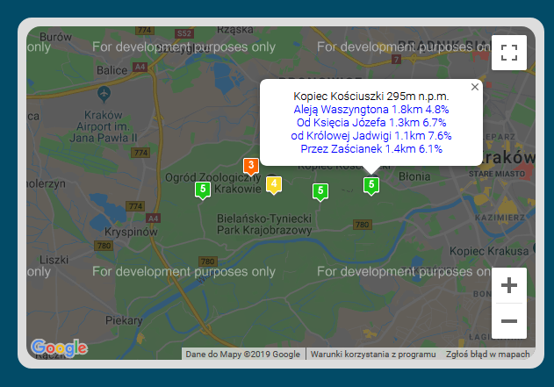Open the od Królowej Jadwigi 1.1km link
This screenshot has height=387, width=554.
point(371,136)
